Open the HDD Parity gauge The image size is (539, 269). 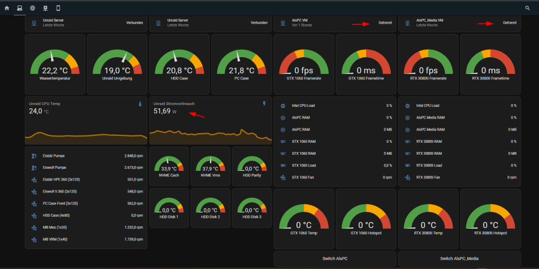click(252, 167)
